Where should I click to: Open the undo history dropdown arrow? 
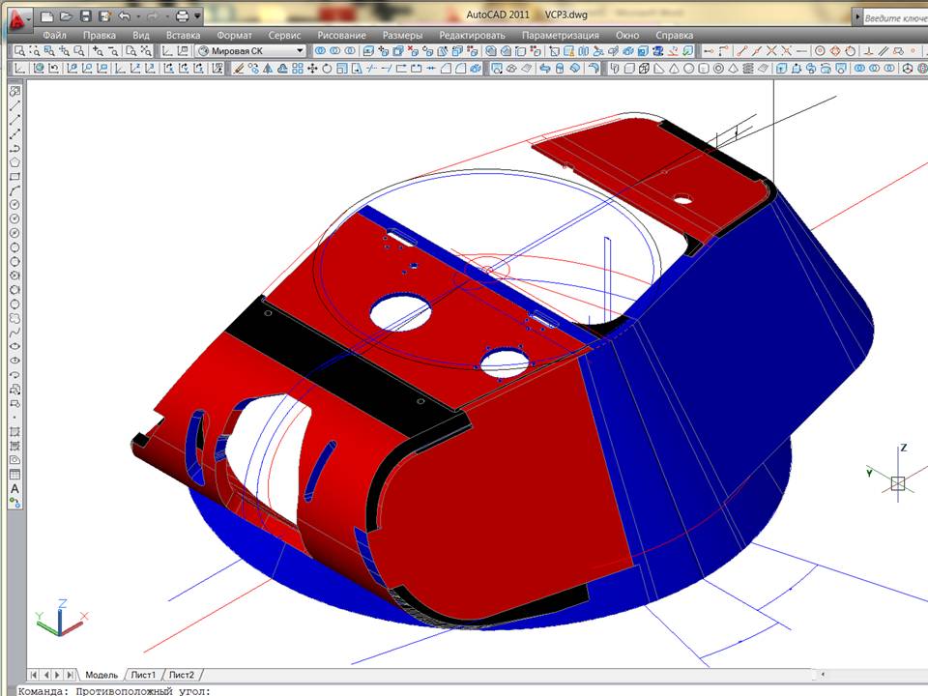point(138,17)
